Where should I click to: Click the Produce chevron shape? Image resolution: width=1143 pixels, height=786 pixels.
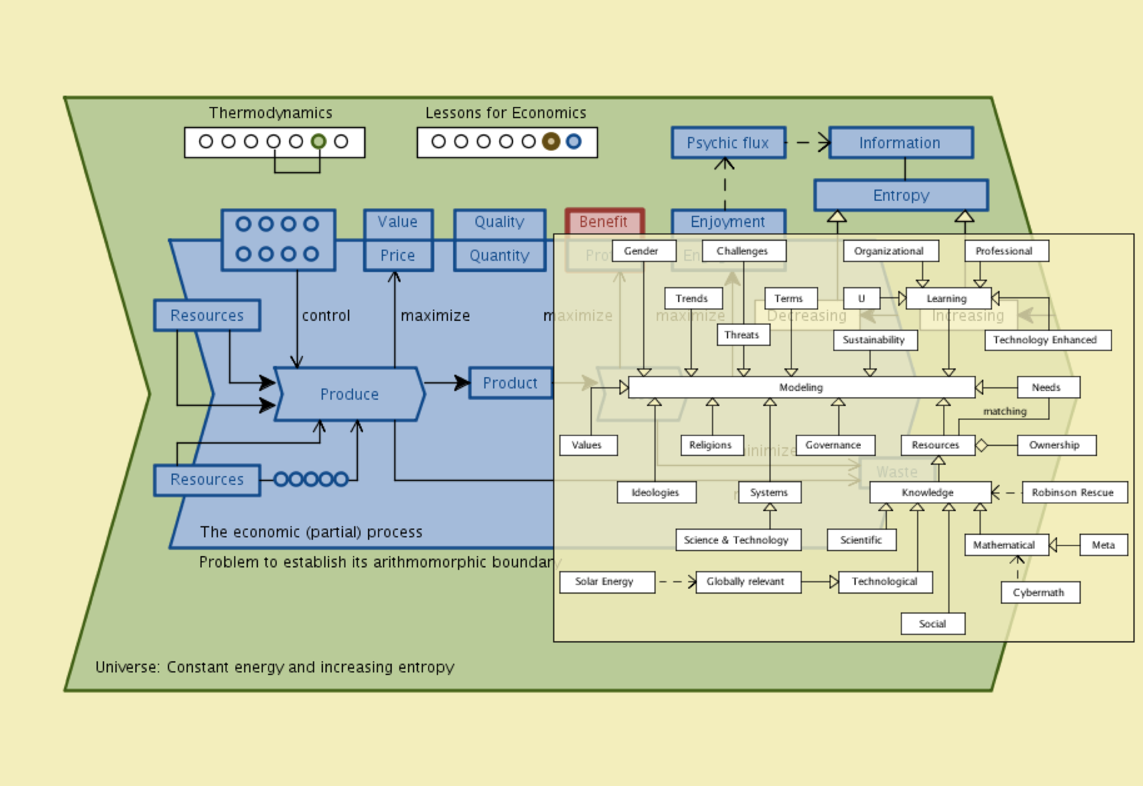pos(349,394)
